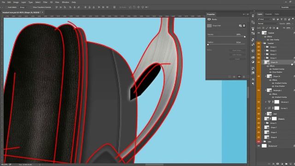Click add layer style fx icon
The width and height of the screenshot is (295, 166).
pos(273,164)
